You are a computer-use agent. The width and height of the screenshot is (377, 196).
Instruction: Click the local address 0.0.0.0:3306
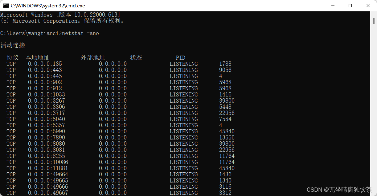coord(47,107)
